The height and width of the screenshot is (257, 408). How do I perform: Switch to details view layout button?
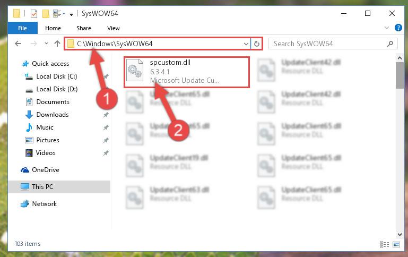(385, 244)
